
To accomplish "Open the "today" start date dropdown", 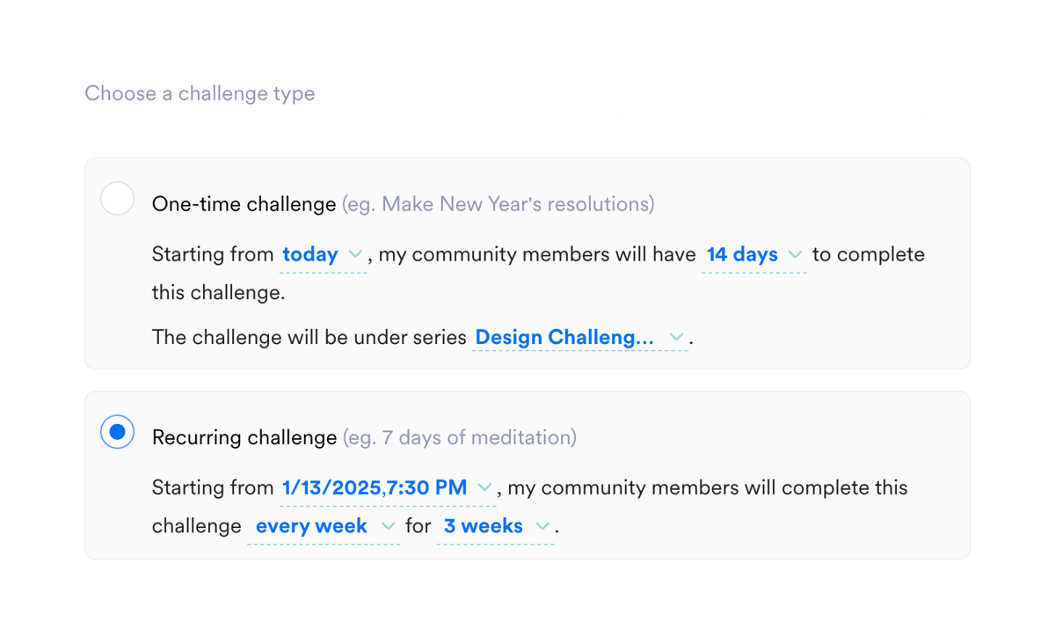I will point(310,254).
